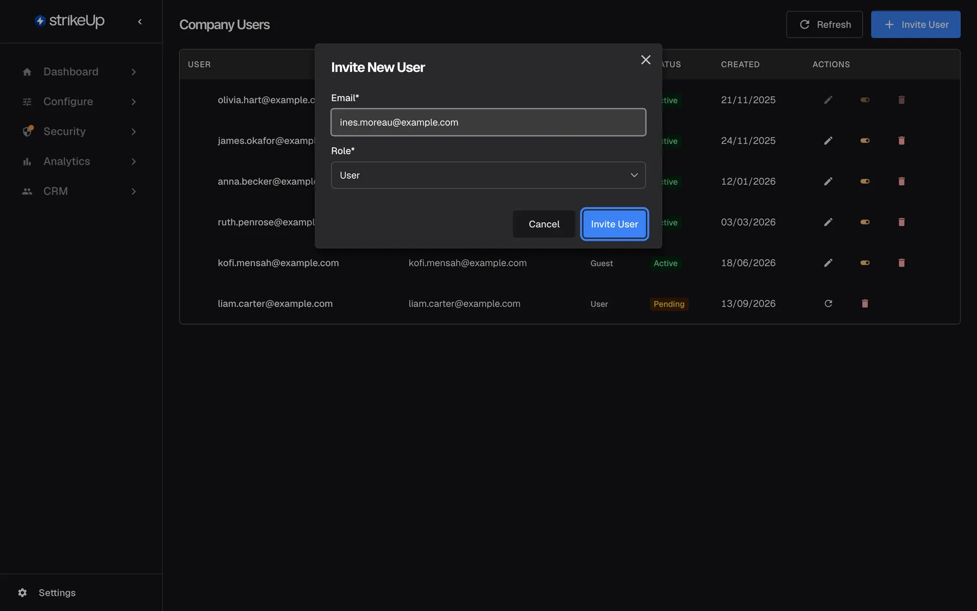Edit kofi.mensah user via pencil icon

[x=828, y=263]
